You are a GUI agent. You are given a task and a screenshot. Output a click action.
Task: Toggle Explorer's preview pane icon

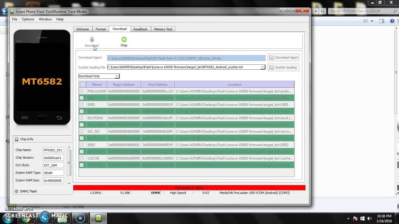tap(382, 21)
